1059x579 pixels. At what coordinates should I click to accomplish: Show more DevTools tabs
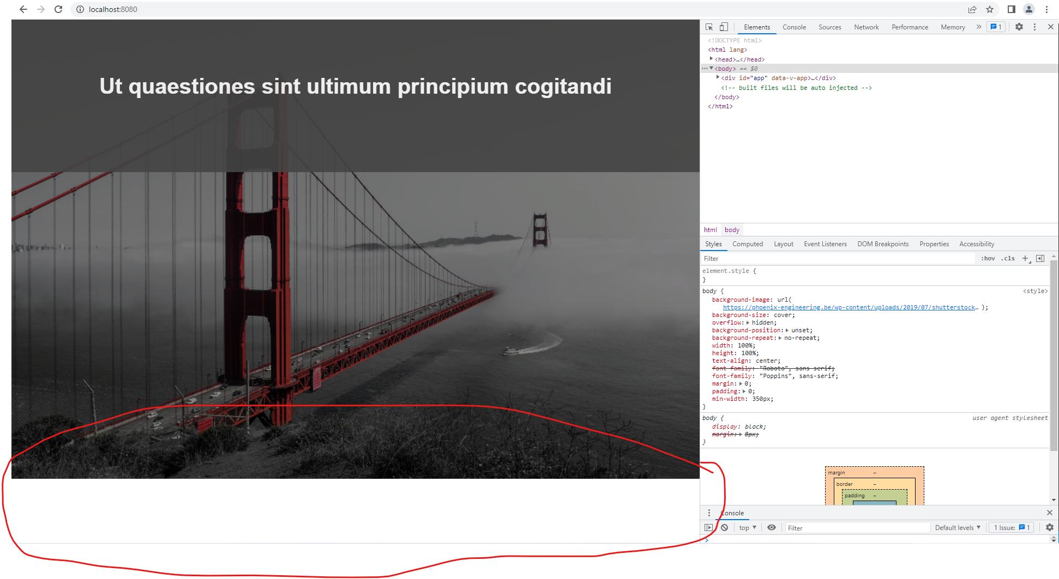[x=979, y=27]
